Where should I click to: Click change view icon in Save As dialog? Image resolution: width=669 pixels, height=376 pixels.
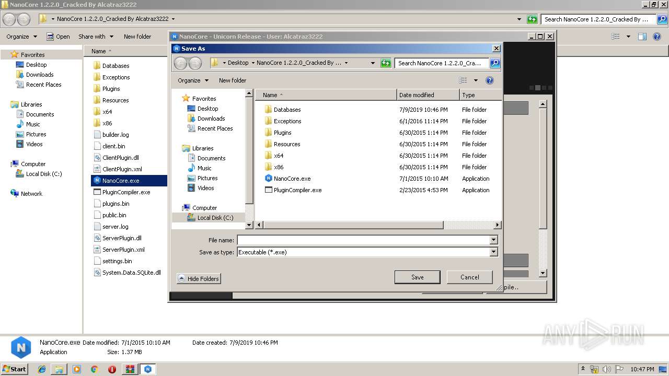(463, 80)
